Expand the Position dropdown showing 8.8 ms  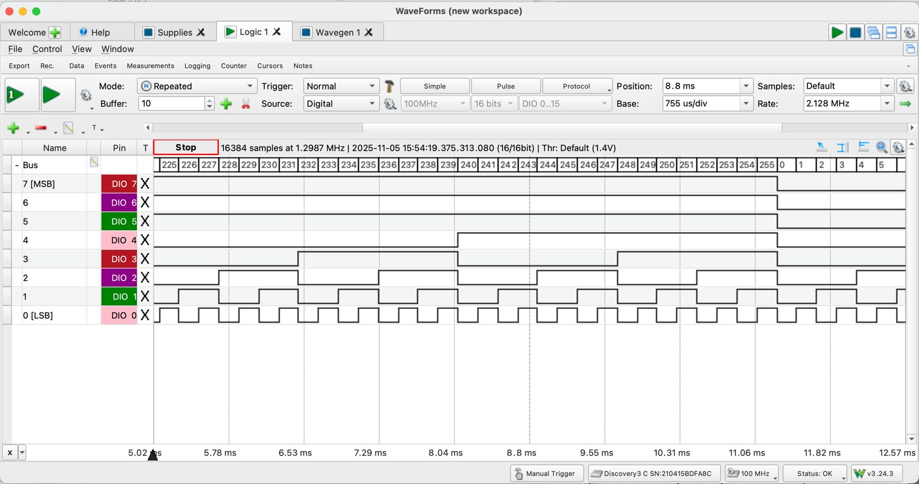click(746, 86)
